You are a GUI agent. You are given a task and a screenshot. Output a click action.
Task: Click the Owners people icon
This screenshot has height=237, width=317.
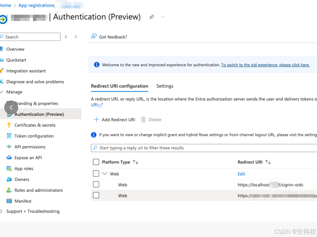click(9, 179)
